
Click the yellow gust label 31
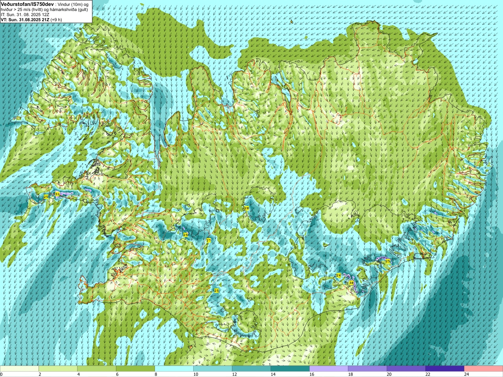click(x=57, y=194)
